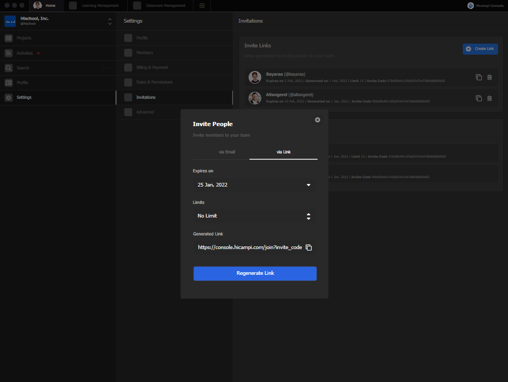The image size is (508, 382).
Task: Open Projects in the sidebar
Action: [x=24, y=38]
